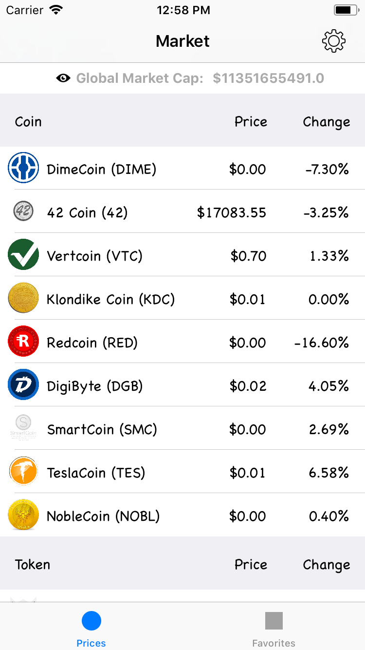
Task: Tap the 42 Coin logo icon
Action: point(23,211)
